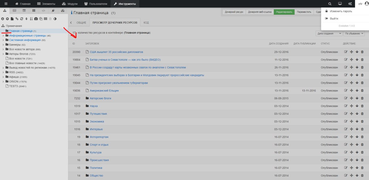
Task: Toggle the dark theme half-circle icon
Action: [55, 19]
